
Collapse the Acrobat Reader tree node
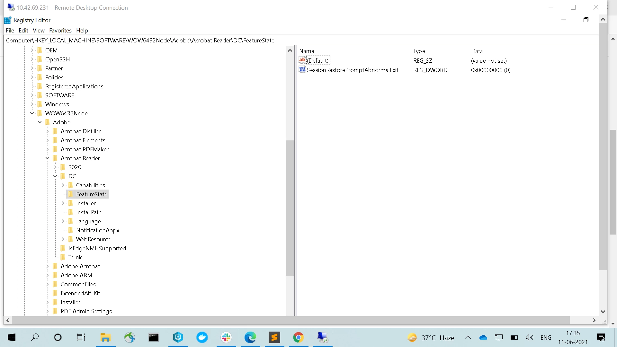coord(48,158)
